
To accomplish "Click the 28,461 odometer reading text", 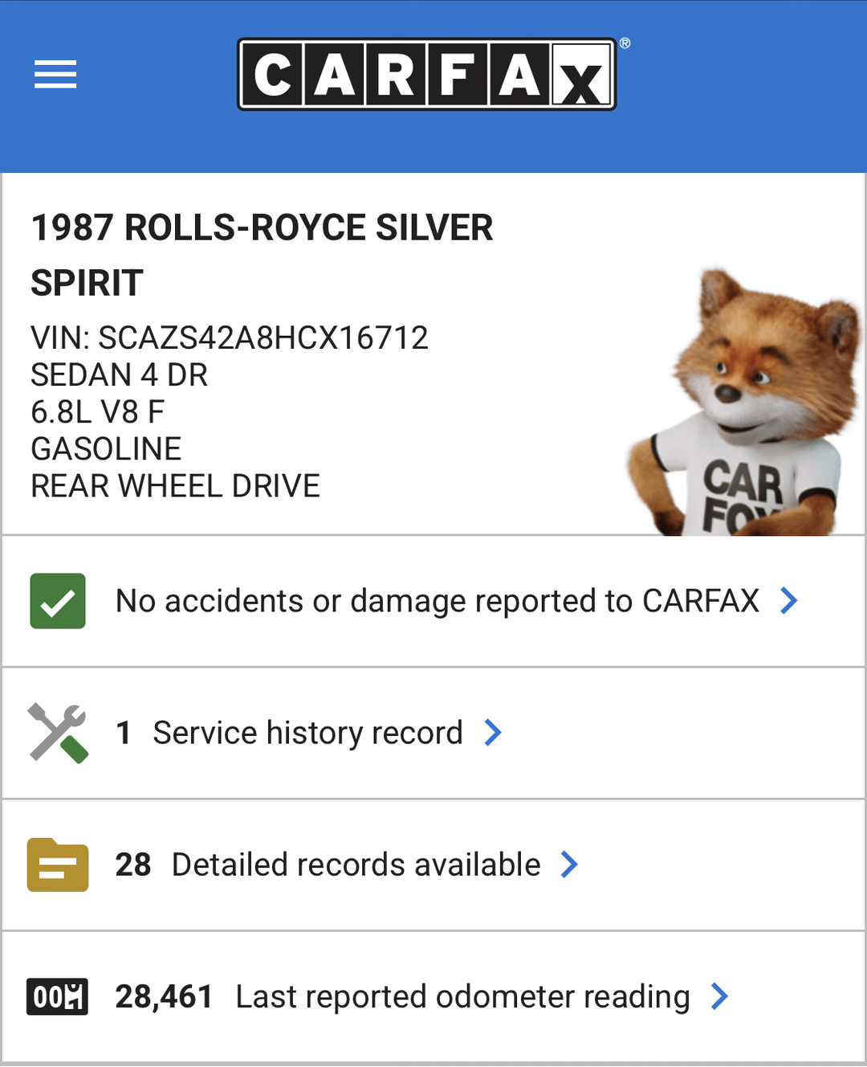I will pyautogui.click(x=163, y=996).
